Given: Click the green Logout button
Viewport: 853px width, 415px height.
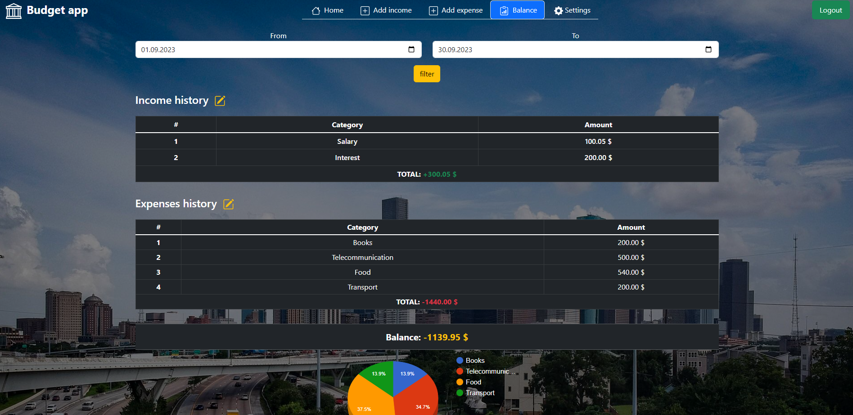Looking at the screenshot, I should tap(830, 10).
